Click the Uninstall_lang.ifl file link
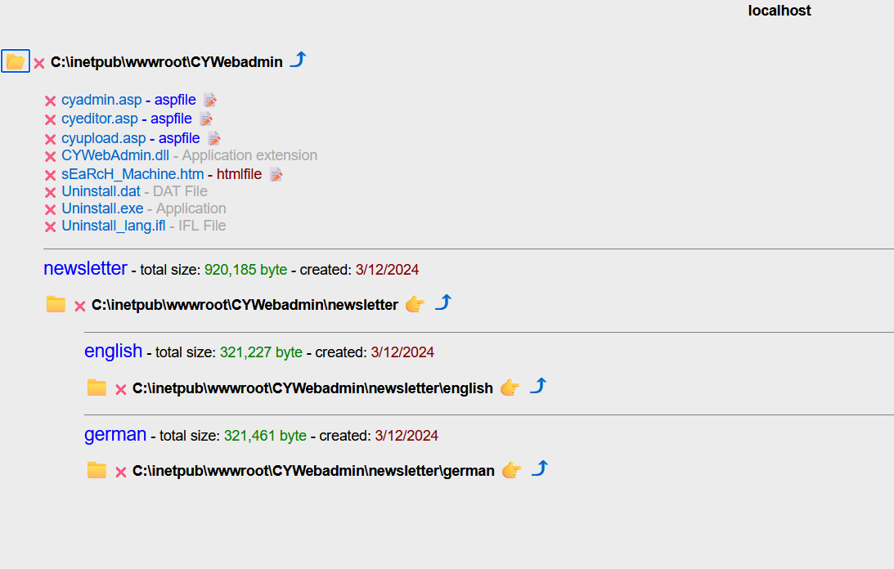The height and width of the screenshot is (569, 894). tap(113, 226)
